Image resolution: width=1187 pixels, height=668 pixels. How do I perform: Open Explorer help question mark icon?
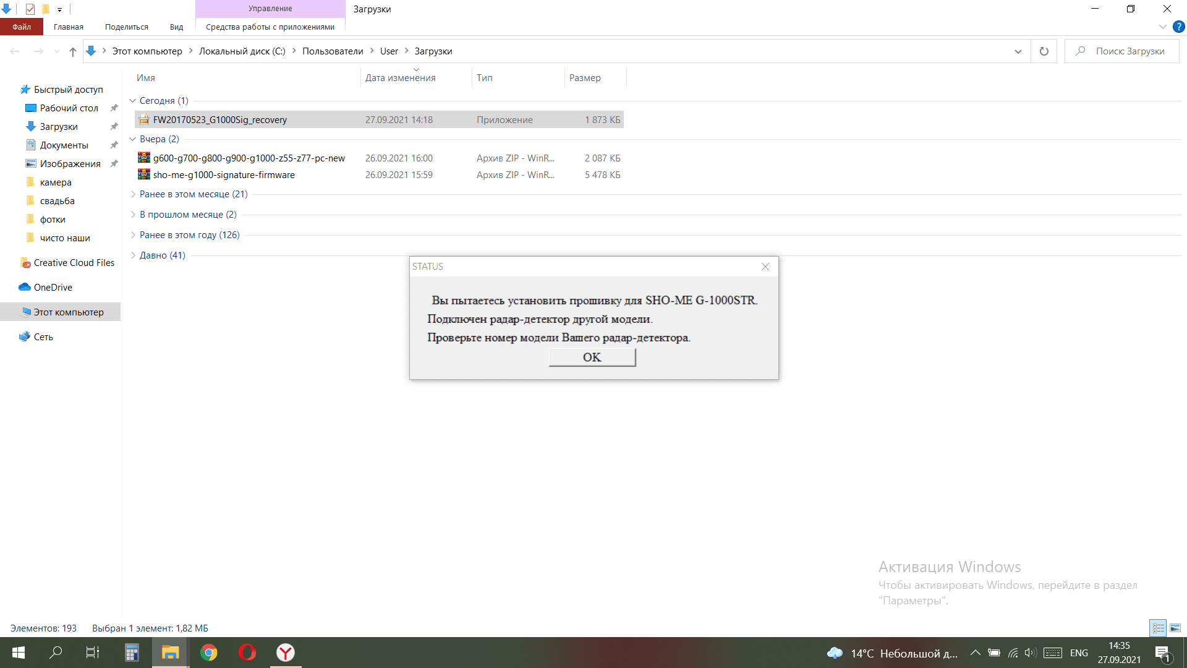tap(1179, 27)
